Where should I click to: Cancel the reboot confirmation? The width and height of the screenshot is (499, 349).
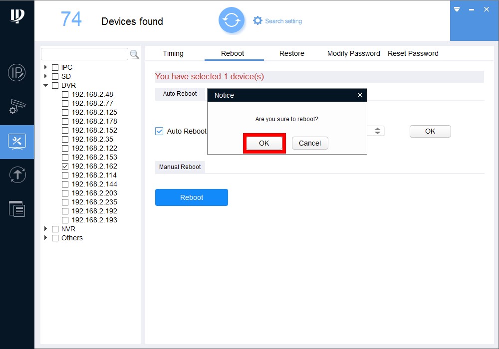click(310, 143)
